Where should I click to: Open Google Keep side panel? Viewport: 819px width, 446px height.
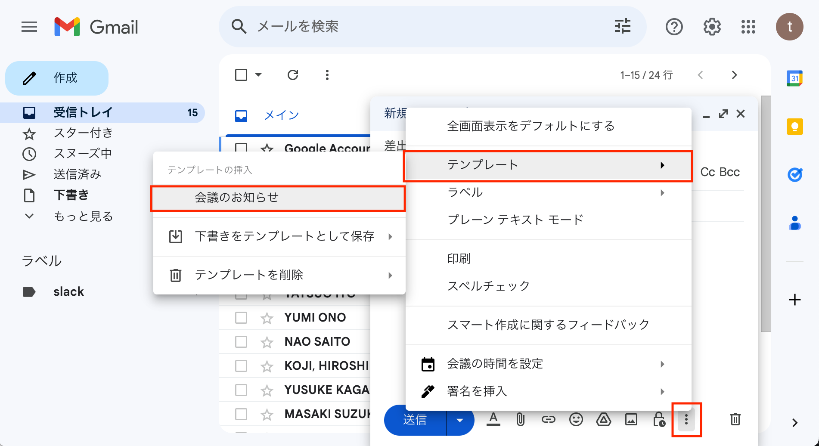click(794, 127)
